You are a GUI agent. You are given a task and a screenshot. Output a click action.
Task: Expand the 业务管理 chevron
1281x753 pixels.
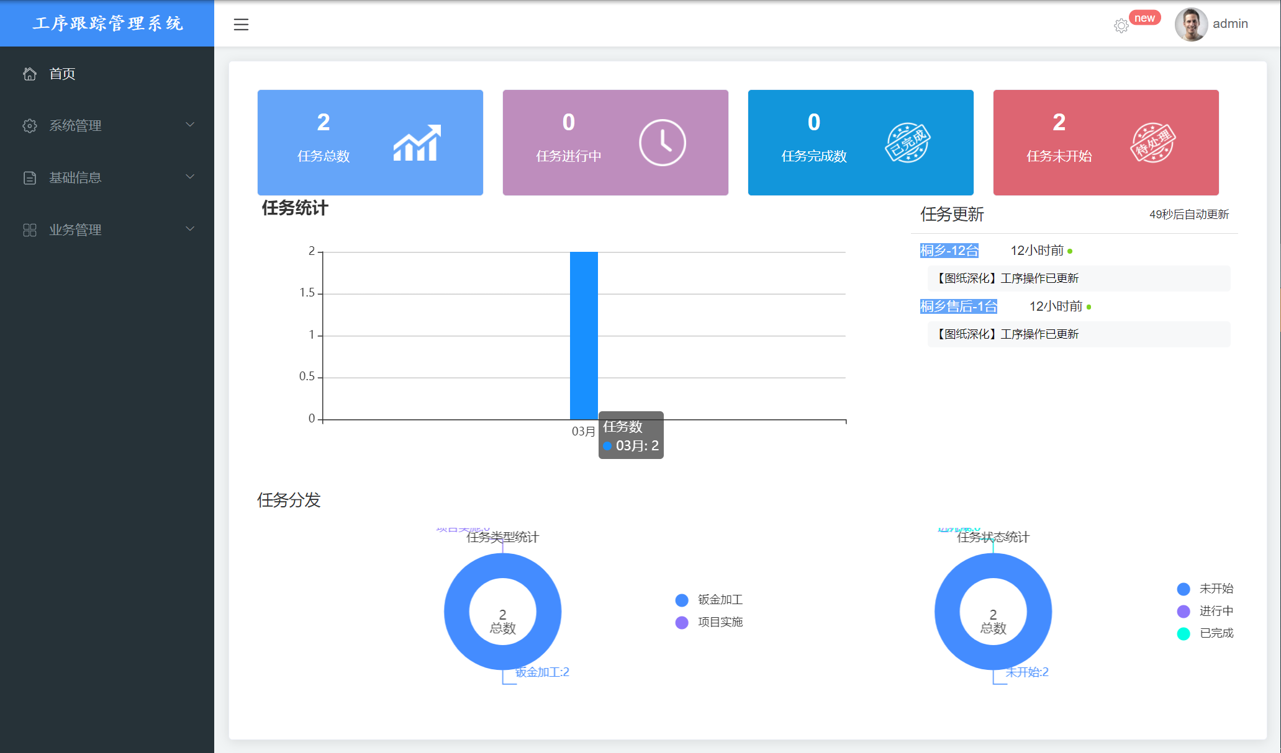[x=190, y=229]
